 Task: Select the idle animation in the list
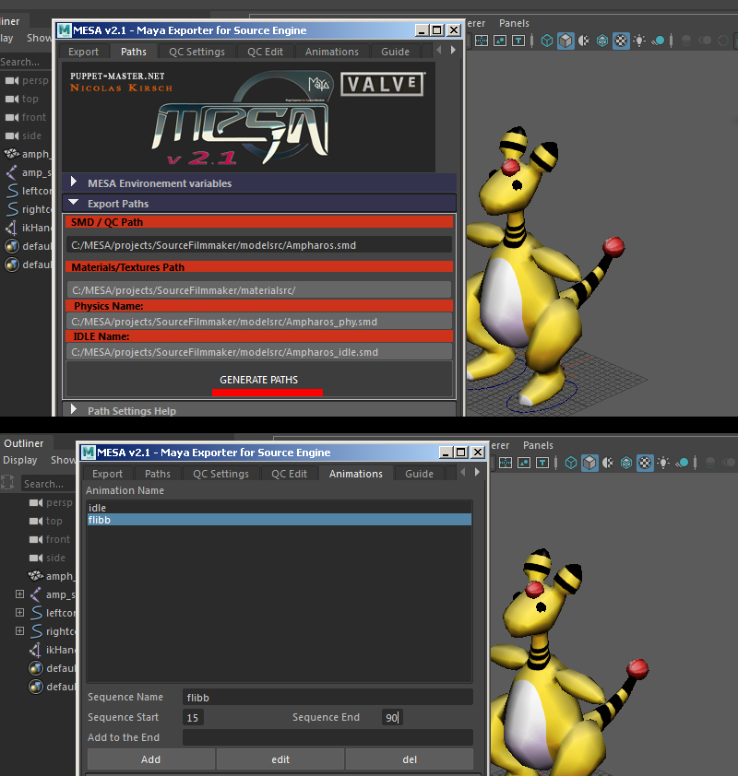280,508
